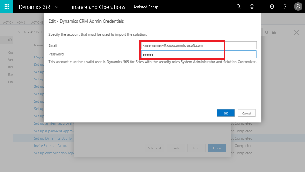Open Set up an item approval link
This screenshot has height=172, width=305.
tap(54, 123)
